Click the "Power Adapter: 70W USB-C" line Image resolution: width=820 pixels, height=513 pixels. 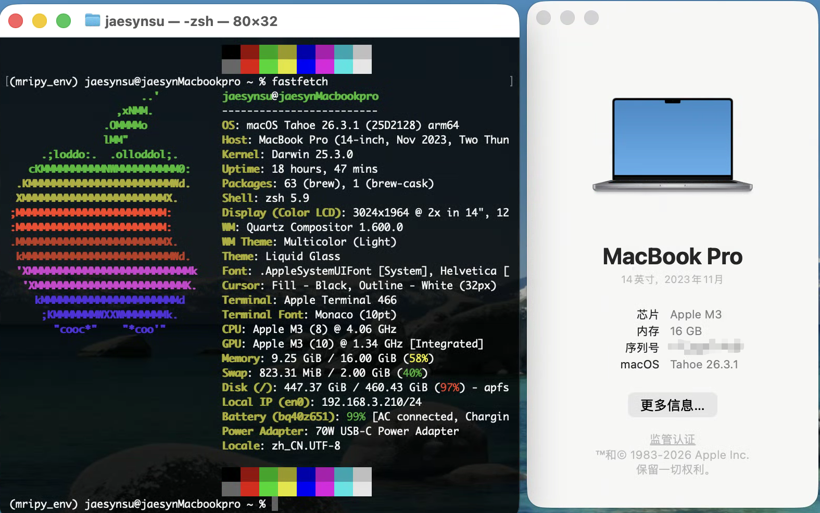(340, 431)
